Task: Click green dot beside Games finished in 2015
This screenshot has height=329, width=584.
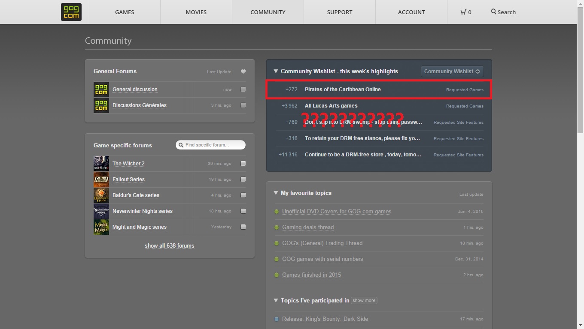Action: (277, 275)
